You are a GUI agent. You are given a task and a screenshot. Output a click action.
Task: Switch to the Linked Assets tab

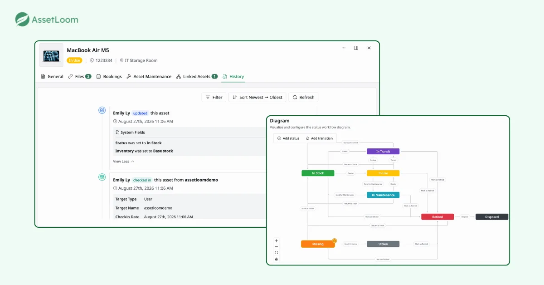[197, 77]
